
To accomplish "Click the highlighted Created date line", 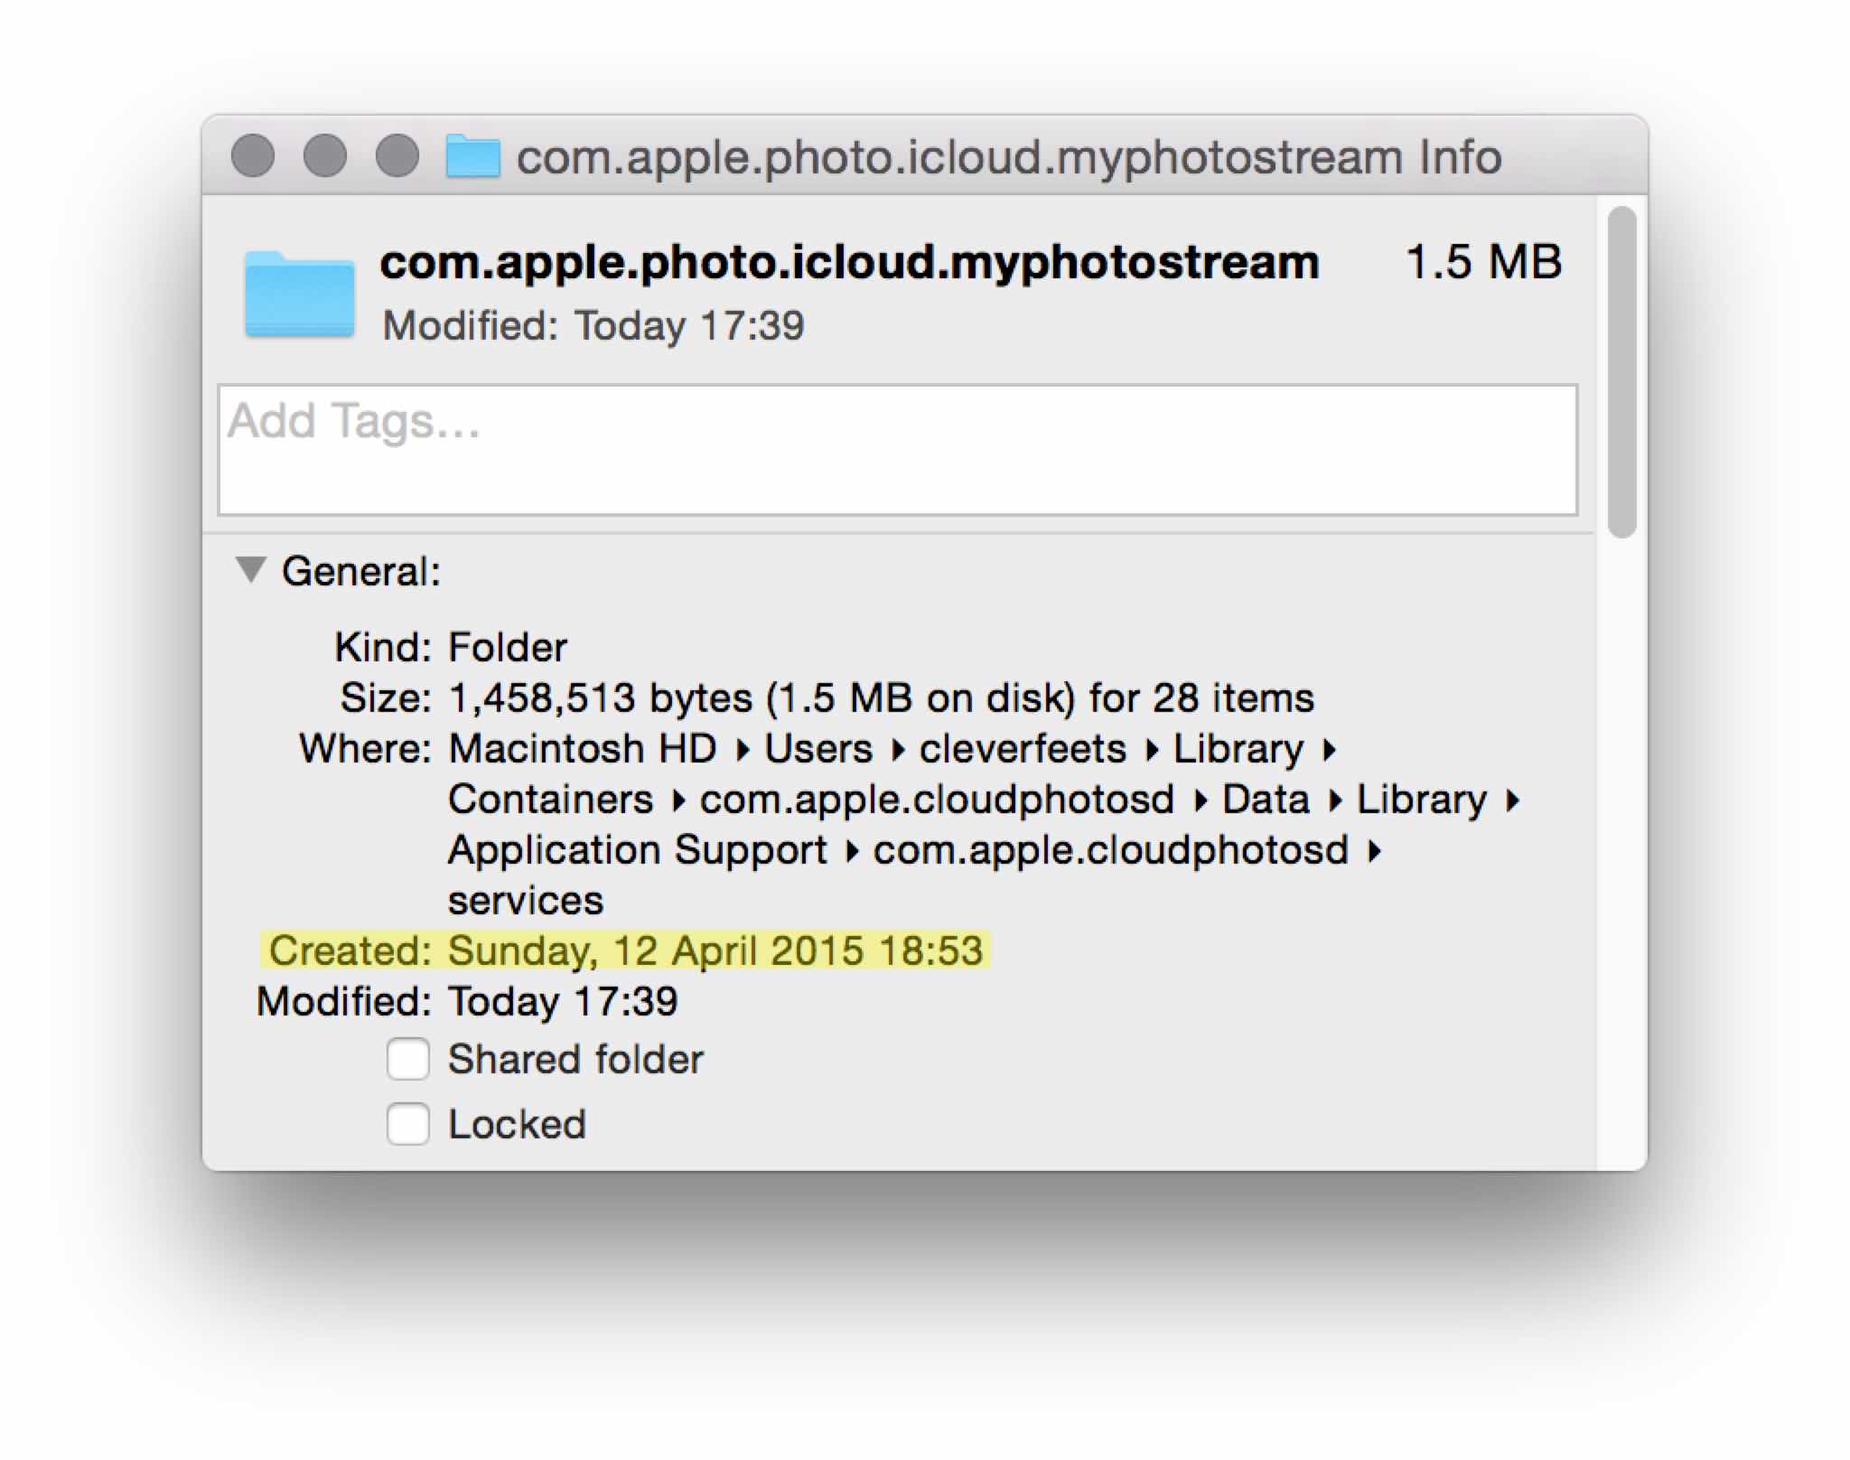I will 625,950.
